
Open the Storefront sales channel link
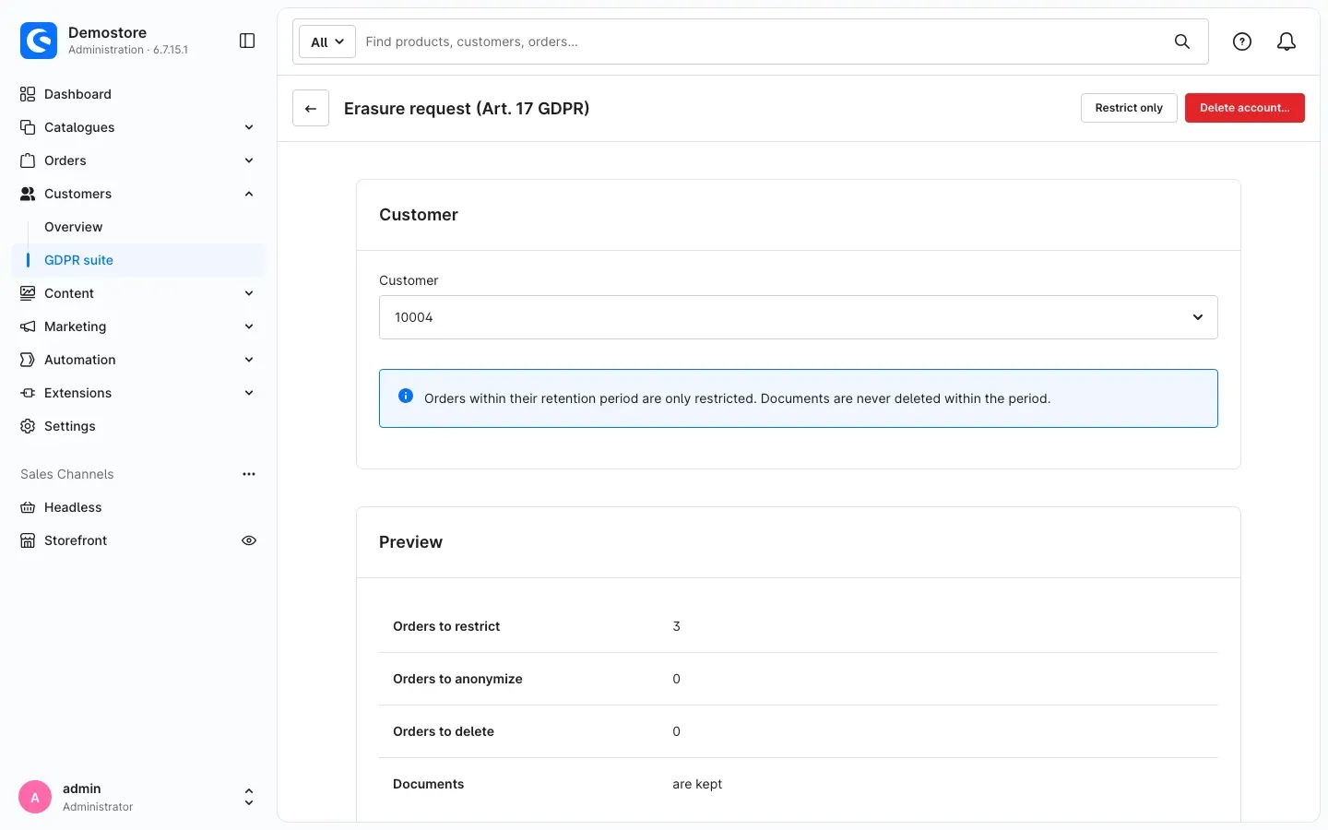[76, 540]
